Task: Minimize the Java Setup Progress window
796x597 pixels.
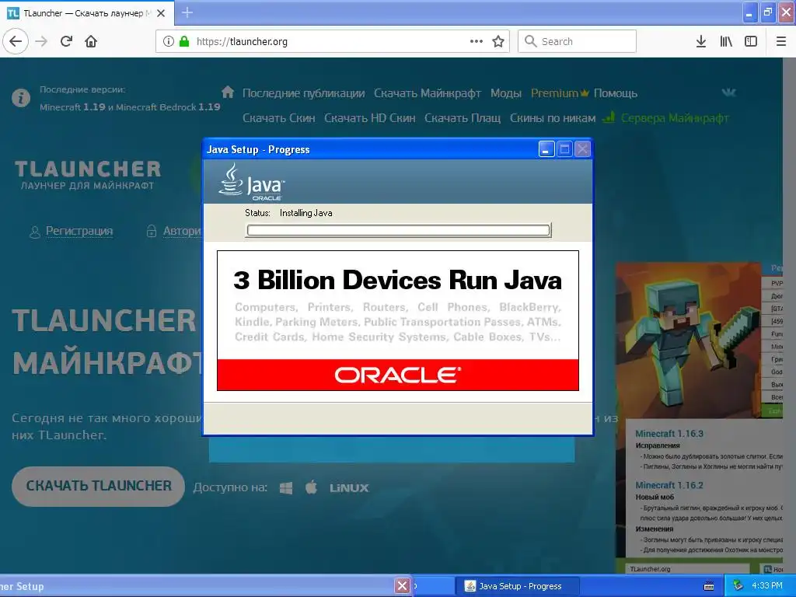Action: (x=546, y=149)
